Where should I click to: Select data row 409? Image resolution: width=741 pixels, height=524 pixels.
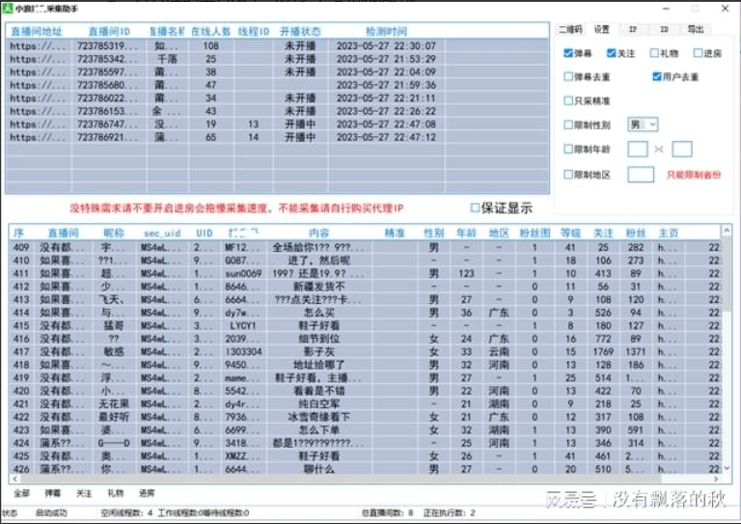coord(366,247)
